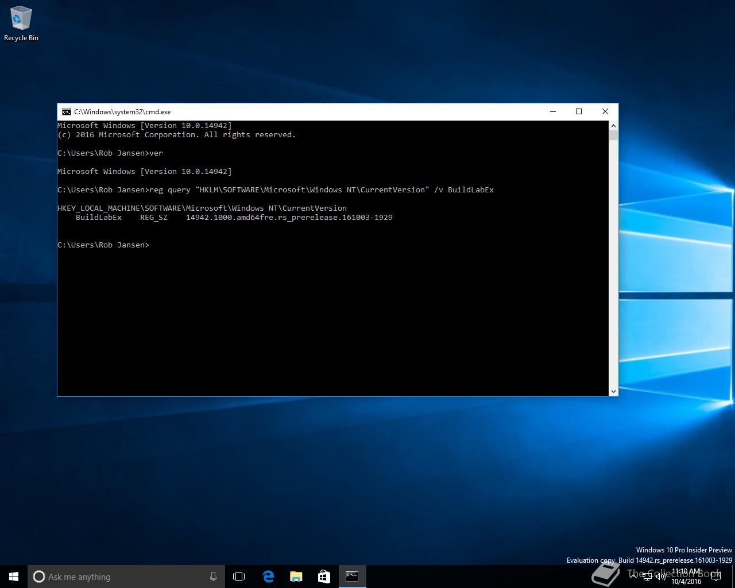Click the "HKEY_LOCAL_MACHINE\SOFTWARE\Microsoft" output line
The width and height of the screenshot is (735, 588).
click(202, 208)
